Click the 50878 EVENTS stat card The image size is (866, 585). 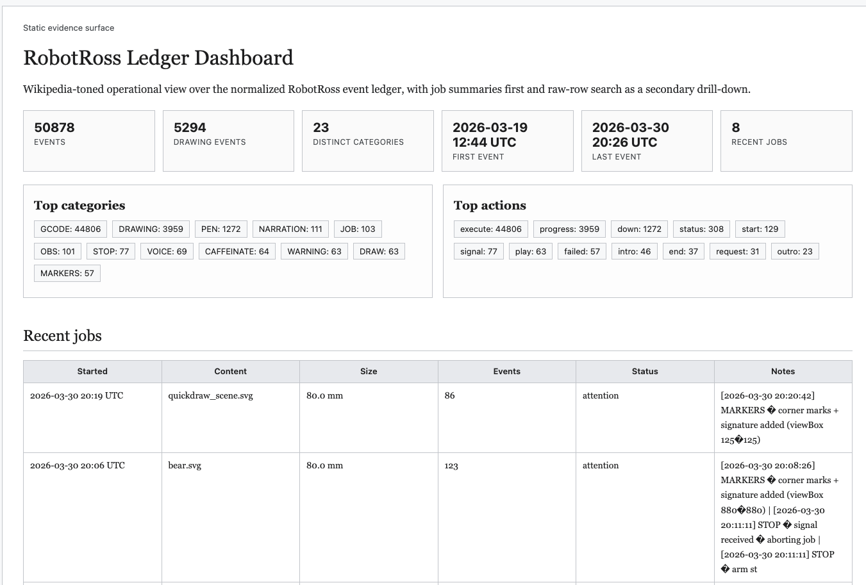88,140
